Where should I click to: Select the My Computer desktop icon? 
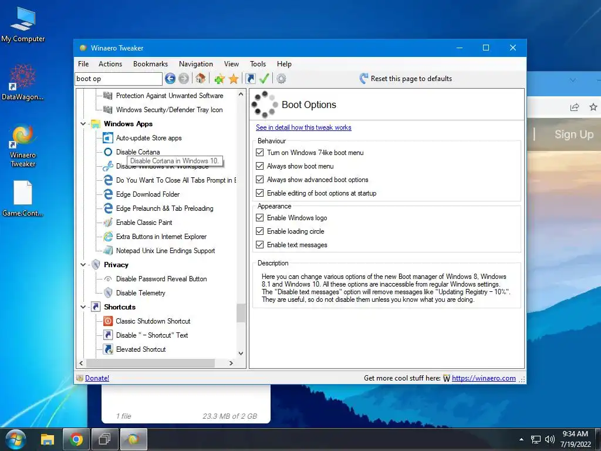(23, 24)
